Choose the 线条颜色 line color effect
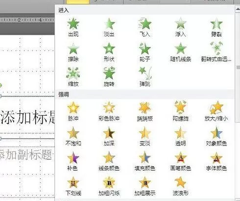Viewport: 240px width, 201px height. (x=109, y=161)
